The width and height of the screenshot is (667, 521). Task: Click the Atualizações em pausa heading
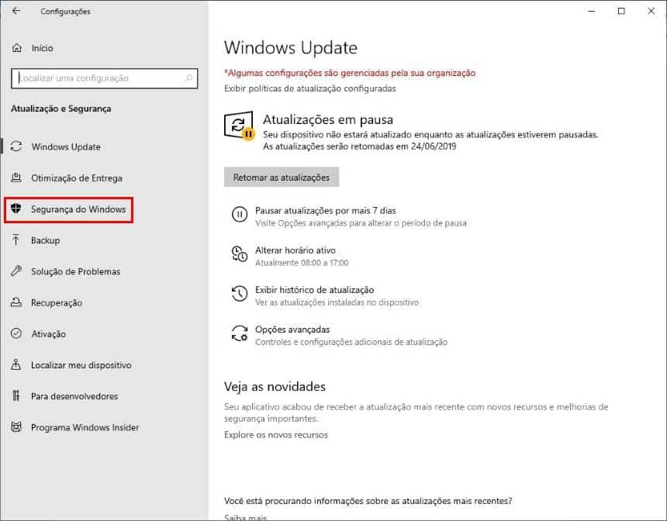328,119
